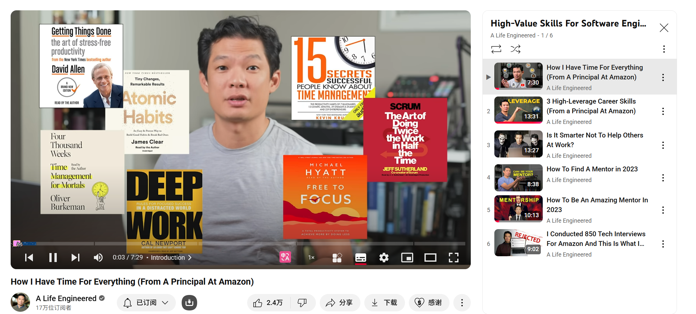
Task: Click the 感谢 thanks button
Action: (429, 303)
